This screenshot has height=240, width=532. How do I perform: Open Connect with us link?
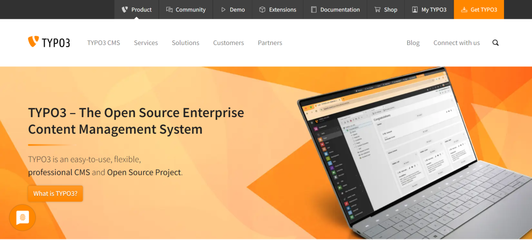click(x=456, y=43)
